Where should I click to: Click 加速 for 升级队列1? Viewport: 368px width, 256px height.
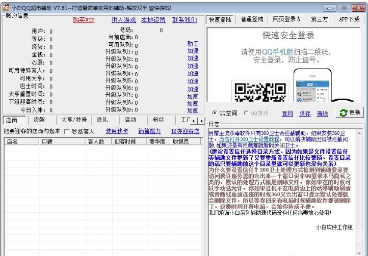tap(193, 51)
